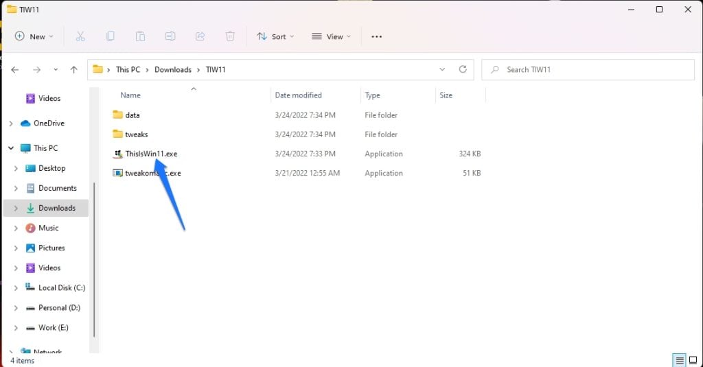Image resolution: width=703 pixels, height=367 pixels.
Task: Expand the Work (E:) node
Action: [16, 328]
